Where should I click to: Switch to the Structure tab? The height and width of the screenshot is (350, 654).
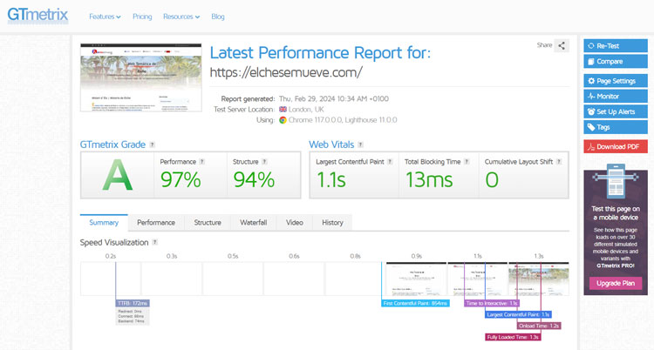click(208, 223)
